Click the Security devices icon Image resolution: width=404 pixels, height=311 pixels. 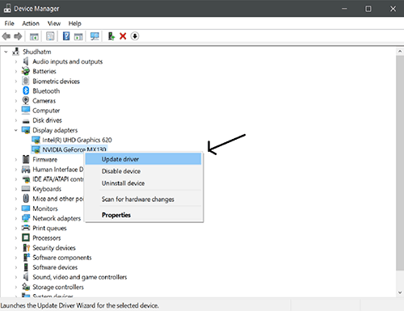point(26,247)
